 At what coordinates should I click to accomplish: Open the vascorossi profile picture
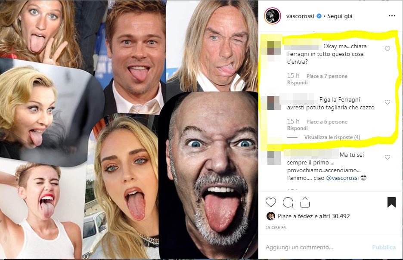(273, 16)
